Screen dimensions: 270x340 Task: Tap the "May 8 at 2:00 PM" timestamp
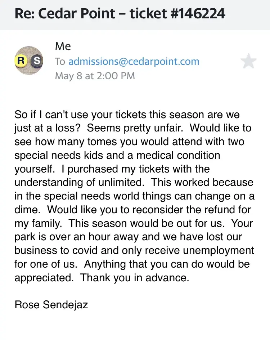pyautogui.click(x=95, y=76)
